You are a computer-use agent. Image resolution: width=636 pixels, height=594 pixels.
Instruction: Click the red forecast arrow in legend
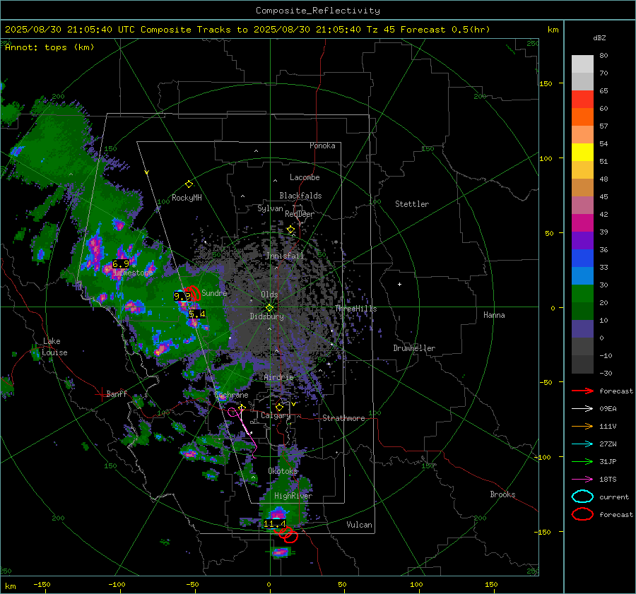[x=582, y=391]
